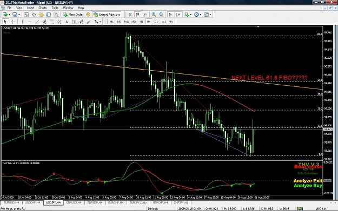The width and height of the screenshot is (338, 211).
Task: Select the arrow Cursor tool
Action: click(5, 22)
